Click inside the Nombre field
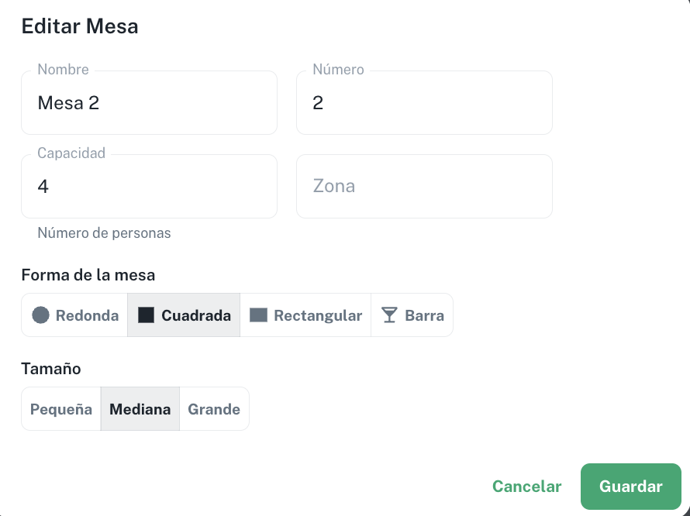This screenshot has height=516, width=690. [x=149, y=102]
